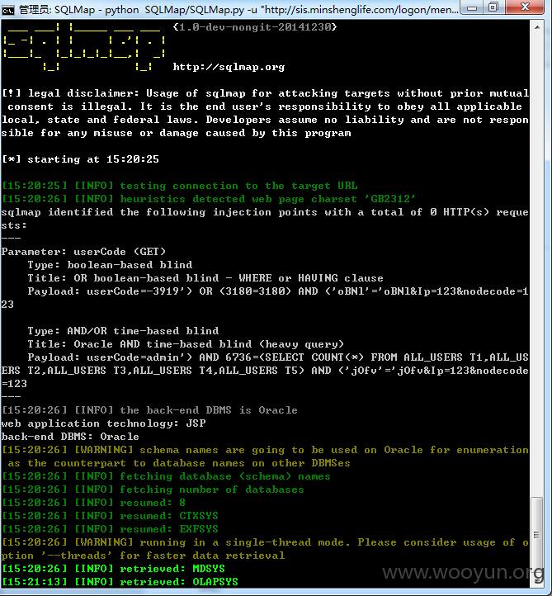Click the 'resumed: CTXSYS' line

[x=111, y=516]
